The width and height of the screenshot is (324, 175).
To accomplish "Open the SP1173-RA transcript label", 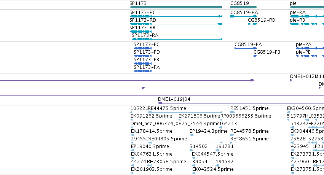I will (x=145, y=35).
